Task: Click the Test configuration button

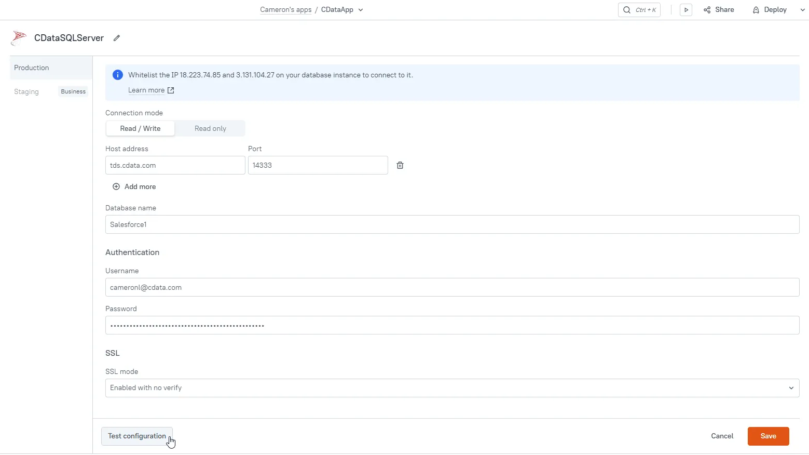Action: point(136,436)
